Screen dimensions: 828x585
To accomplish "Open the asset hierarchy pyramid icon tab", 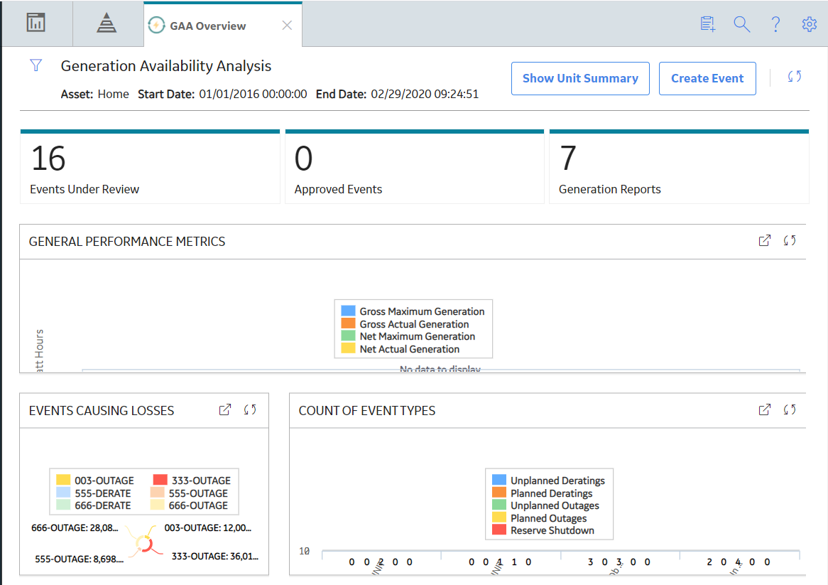I will click(107, 23).
